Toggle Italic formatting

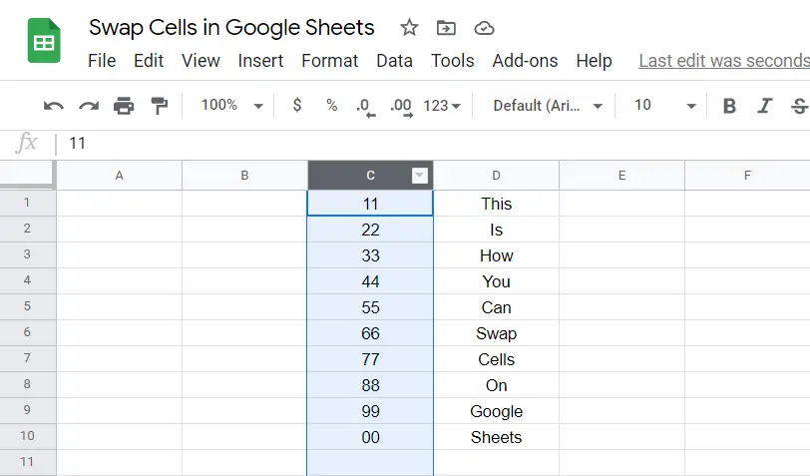764,106
